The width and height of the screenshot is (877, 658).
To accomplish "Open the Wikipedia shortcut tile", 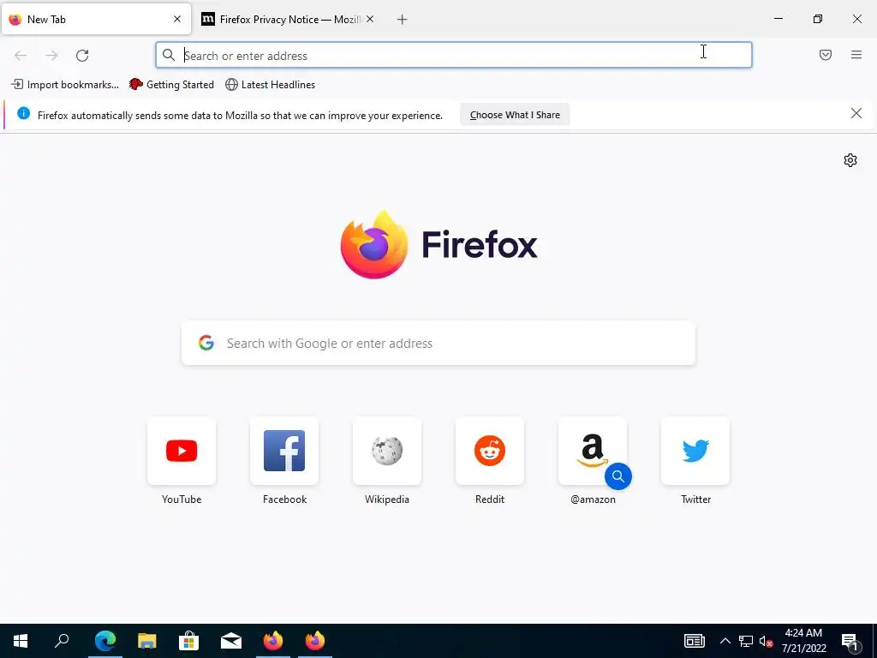I will [x=387, y=451].
